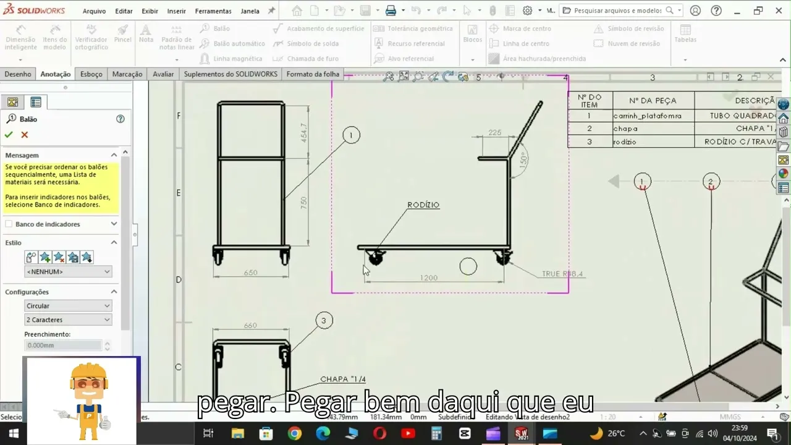
Task: Click the Save disk icon in the top toolbar
Action: tap(365, 11)
